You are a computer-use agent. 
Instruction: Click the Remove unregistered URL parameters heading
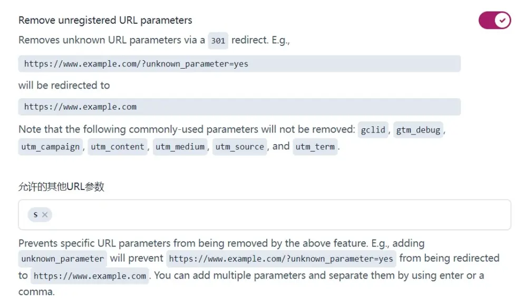(x=105, y=20)
